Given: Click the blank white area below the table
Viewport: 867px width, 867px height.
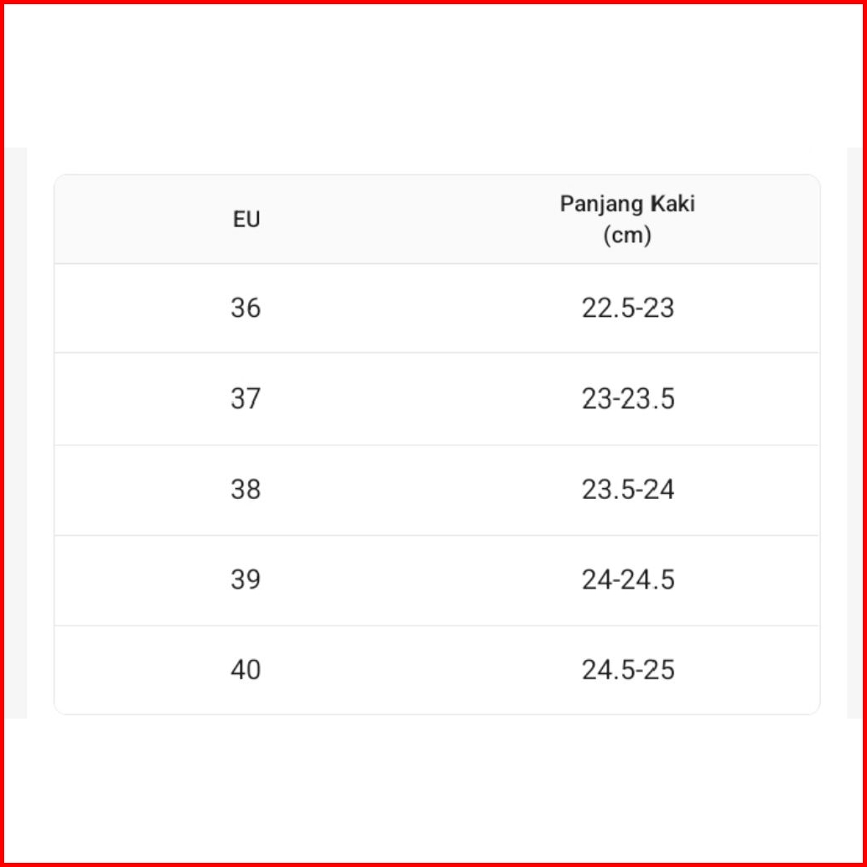Looking at the screenshot, I should (433, 788).
